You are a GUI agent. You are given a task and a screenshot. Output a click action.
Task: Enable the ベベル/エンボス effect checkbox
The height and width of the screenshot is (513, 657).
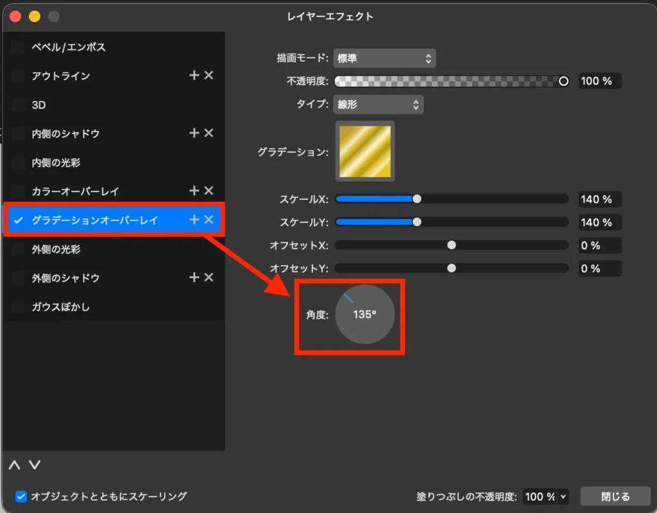coord(19,46)
